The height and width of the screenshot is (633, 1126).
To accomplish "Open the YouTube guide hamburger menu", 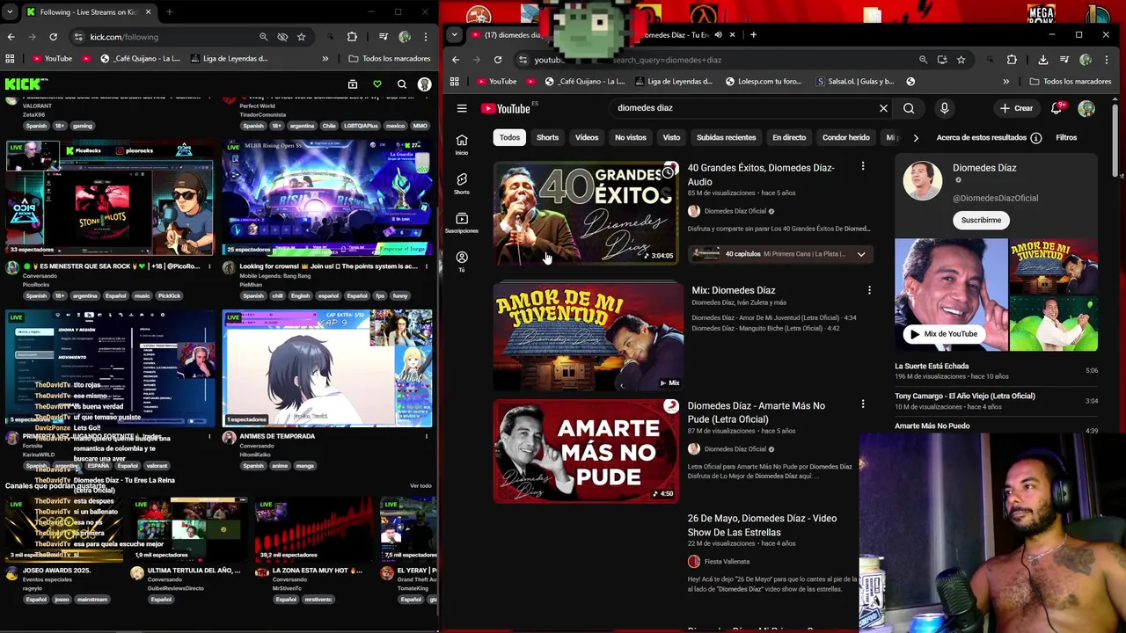I will [462, 108].
